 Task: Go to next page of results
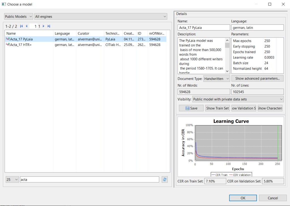tap(43, 26)
